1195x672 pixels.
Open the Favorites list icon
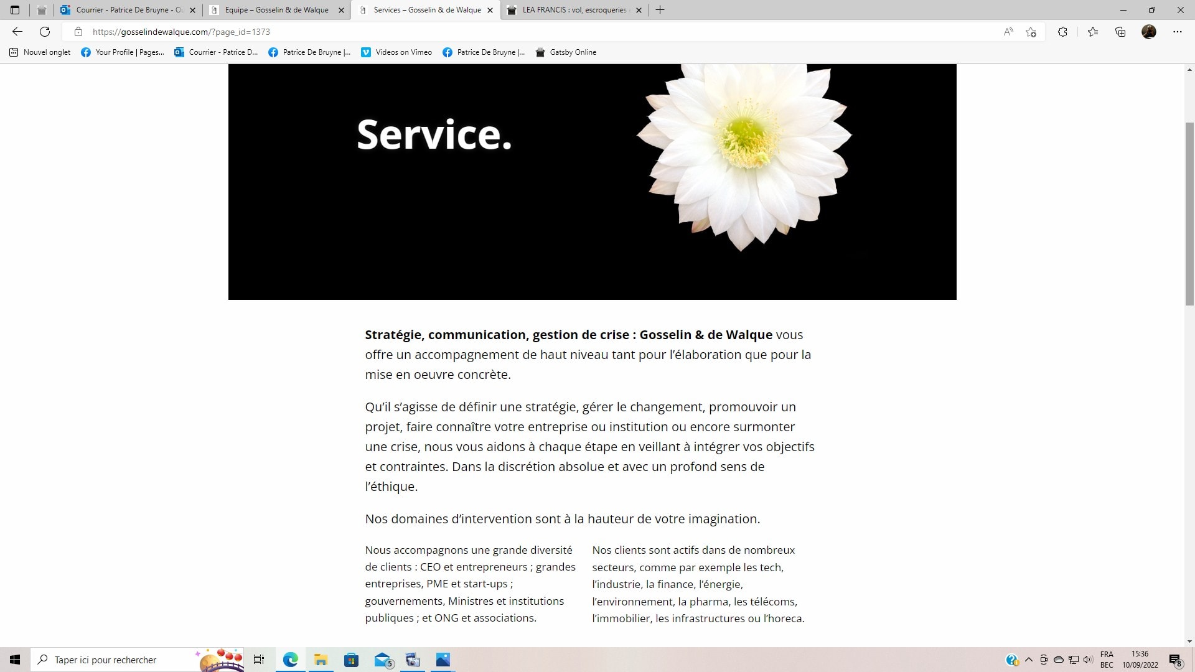[1093, 32]
